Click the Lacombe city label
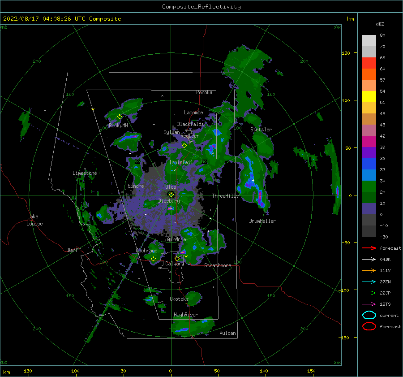 coord(193,113)
